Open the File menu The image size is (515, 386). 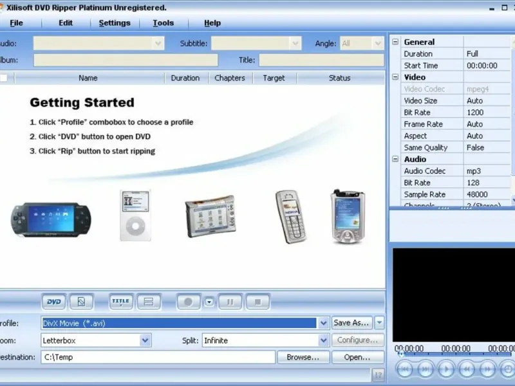point(17,23)
